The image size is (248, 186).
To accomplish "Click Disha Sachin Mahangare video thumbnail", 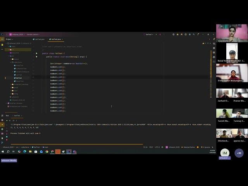I will pos(232,73).
